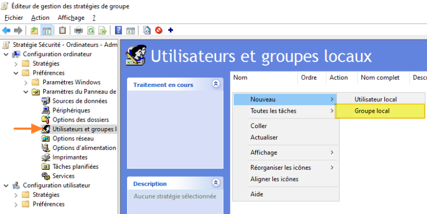
Task: Collapse the Description panel
Action: click(216, 183)
